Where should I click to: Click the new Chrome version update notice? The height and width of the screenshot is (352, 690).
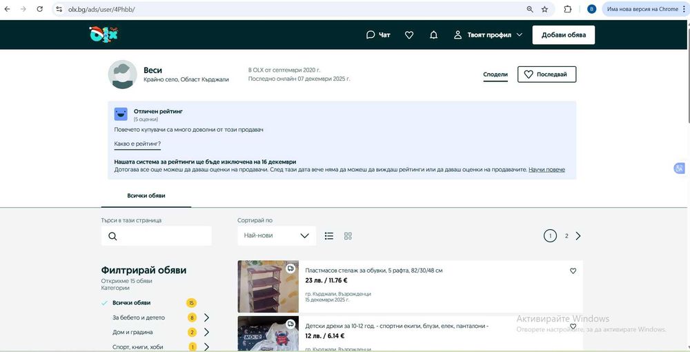click(x=642, y=9)
